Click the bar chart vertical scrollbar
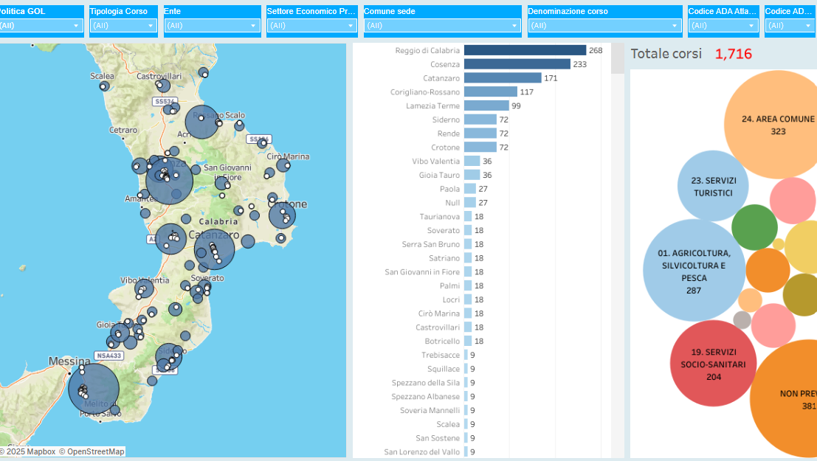 [x=617, y=59]
